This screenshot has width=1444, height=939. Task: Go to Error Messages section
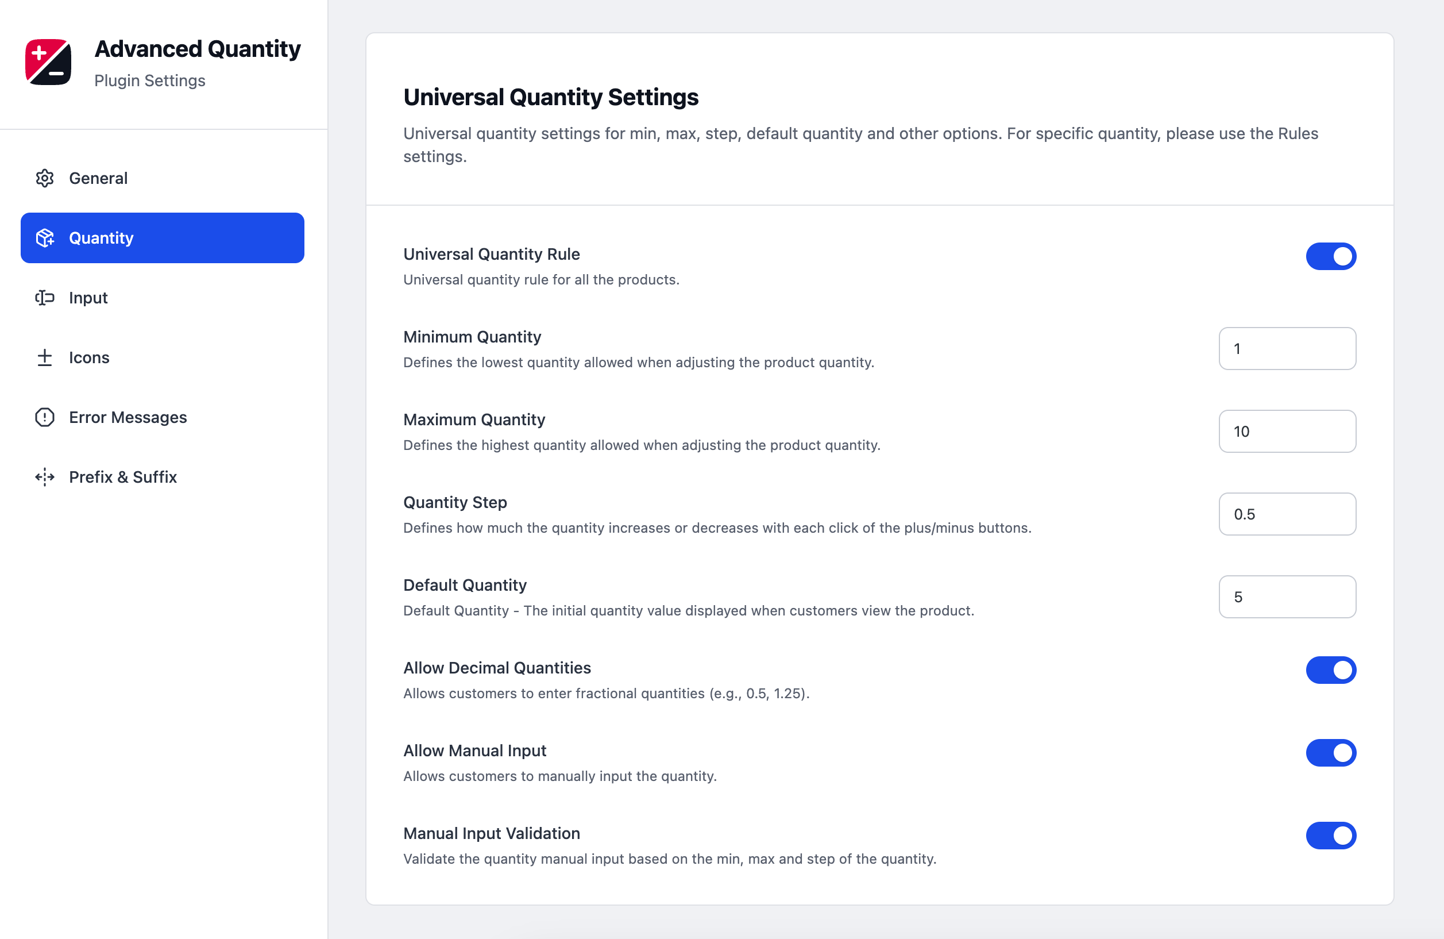tap(128, 417)
